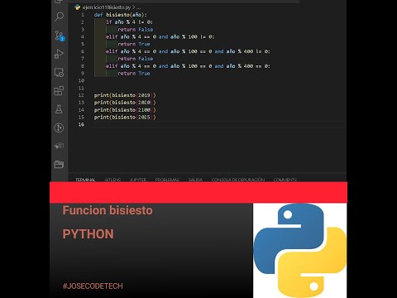Open the Testing flask view

click(x=59, y=109)
